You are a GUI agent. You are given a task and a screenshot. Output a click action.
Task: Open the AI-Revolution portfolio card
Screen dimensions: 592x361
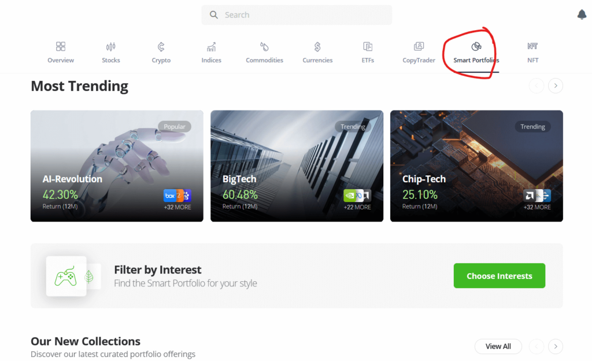[116, 165]
